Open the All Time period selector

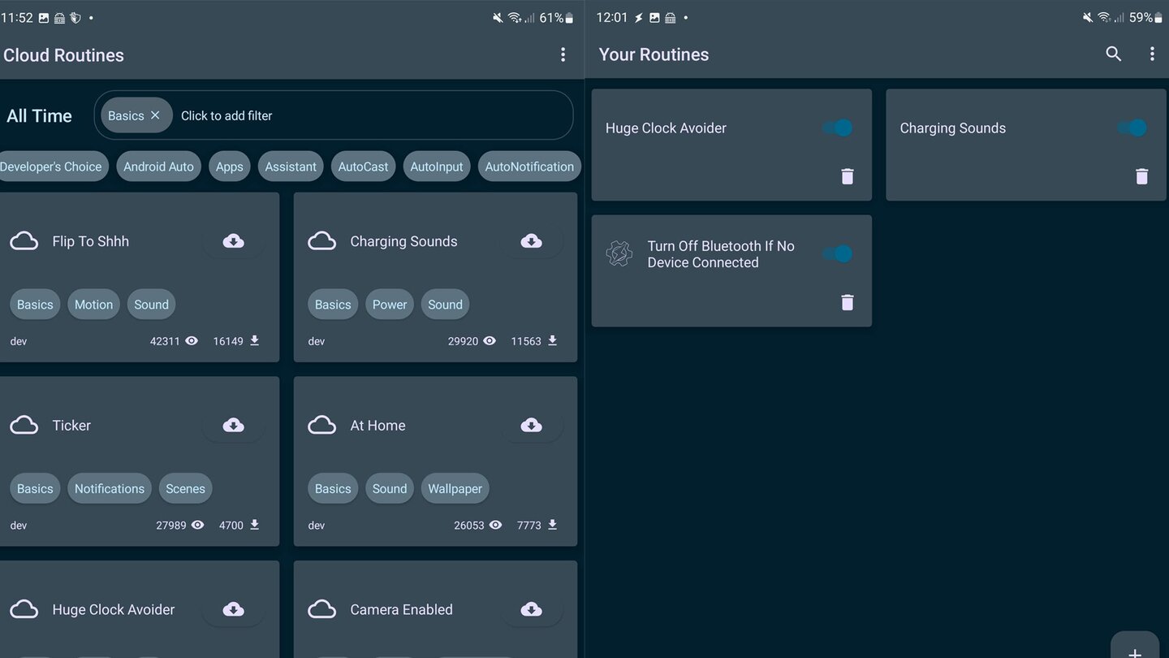(x=39, y=116)
